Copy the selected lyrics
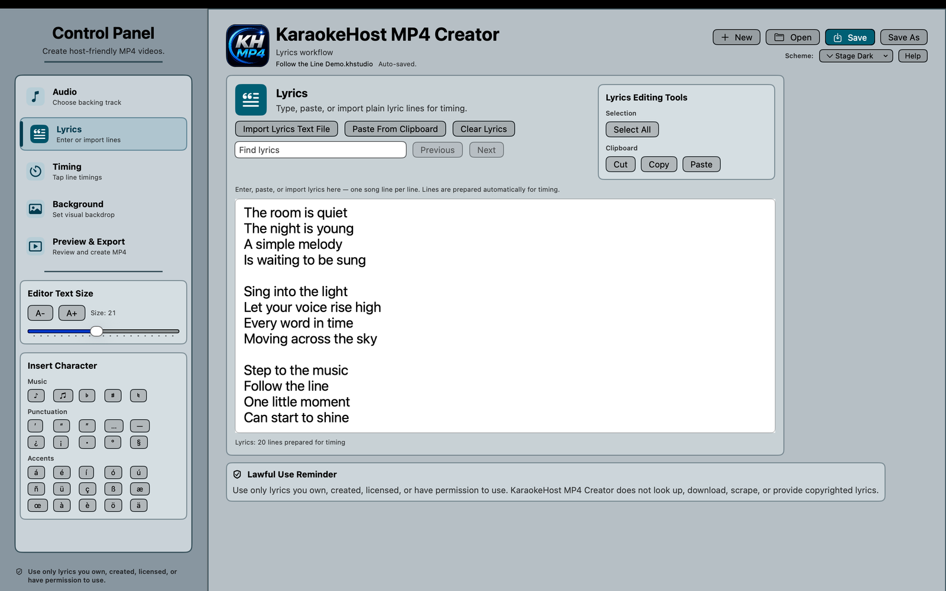Image resolution: width=946 pixels, height=591 pixels. tap(659, 164)
